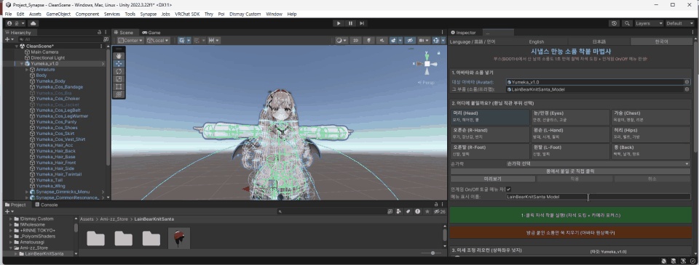Click the Project panel lock icon
699x265 pixels.
click(436, 205)
